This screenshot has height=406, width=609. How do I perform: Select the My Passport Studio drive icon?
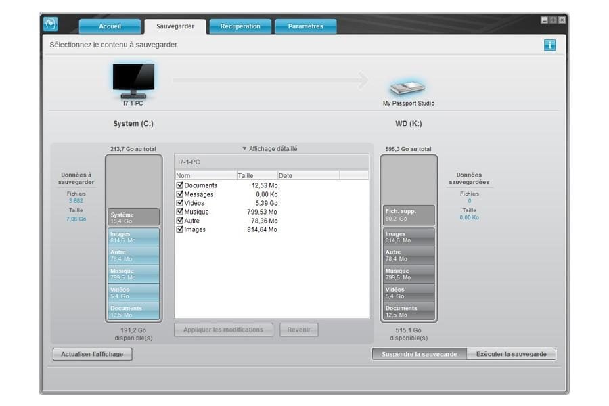click(407, 88)
